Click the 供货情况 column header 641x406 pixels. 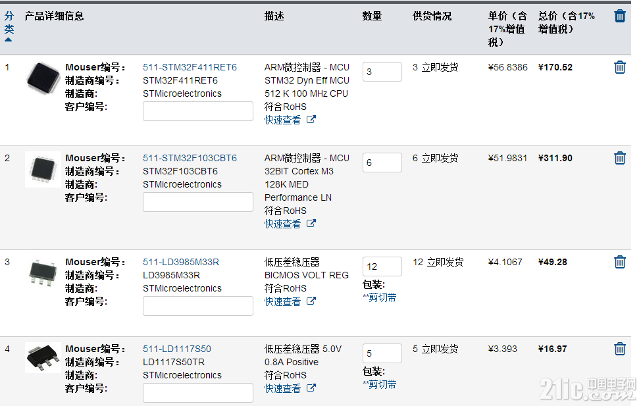click(x=432, y=16)
